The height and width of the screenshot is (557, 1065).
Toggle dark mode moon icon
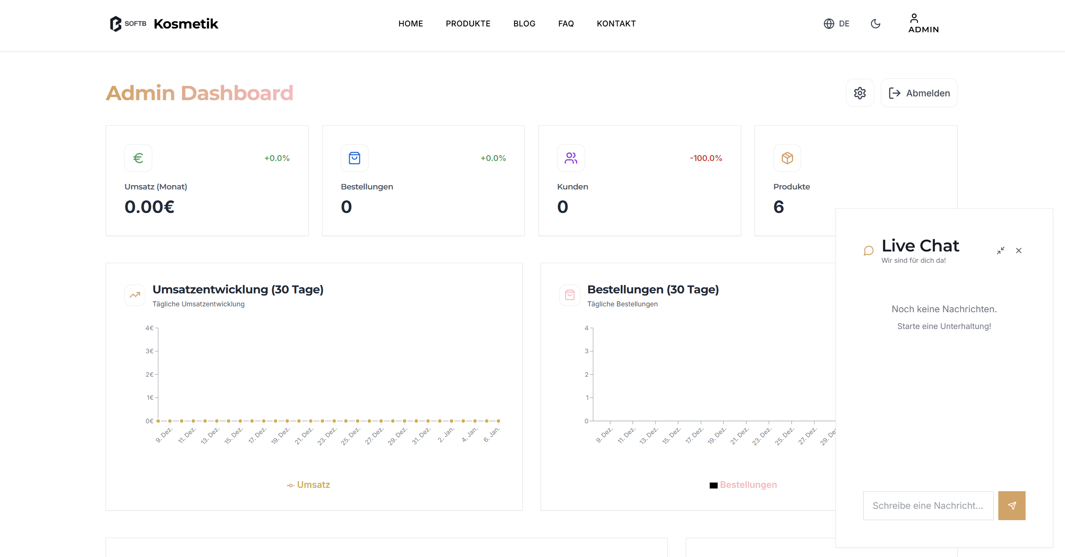[x=875, y=23]
